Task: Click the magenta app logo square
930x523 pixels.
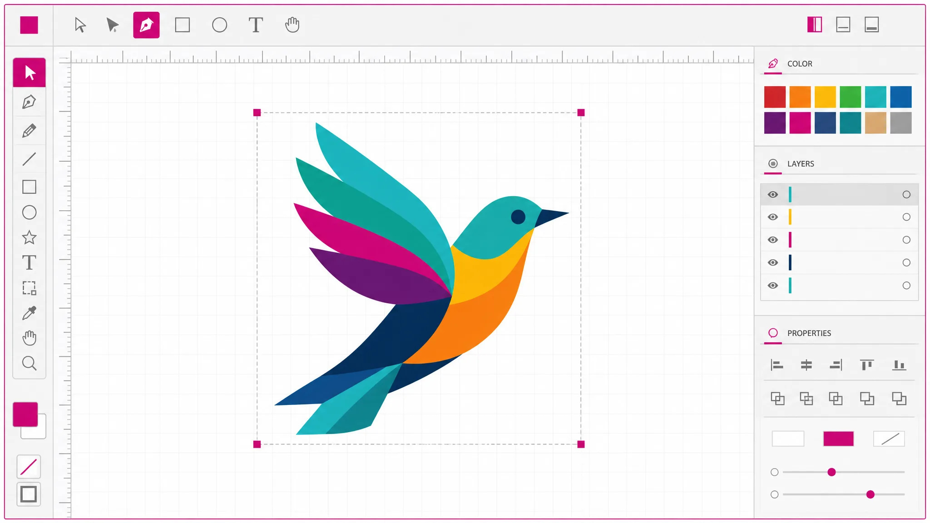Action: [29, 25]
